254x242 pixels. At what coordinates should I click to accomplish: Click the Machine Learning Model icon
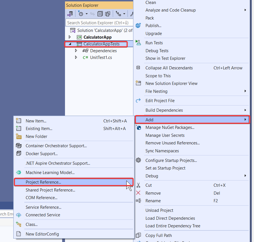[18, 172]
